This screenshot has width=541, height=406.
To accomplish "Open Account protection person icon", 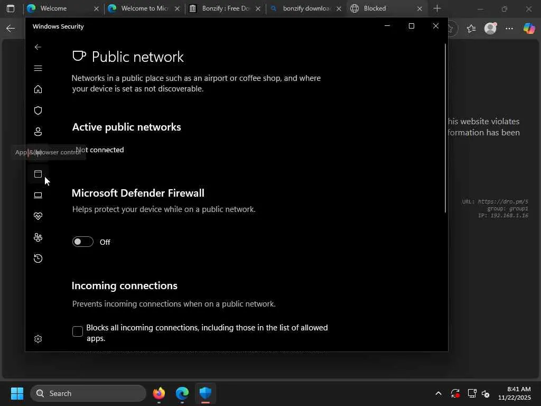I will (x=38, y=132).
